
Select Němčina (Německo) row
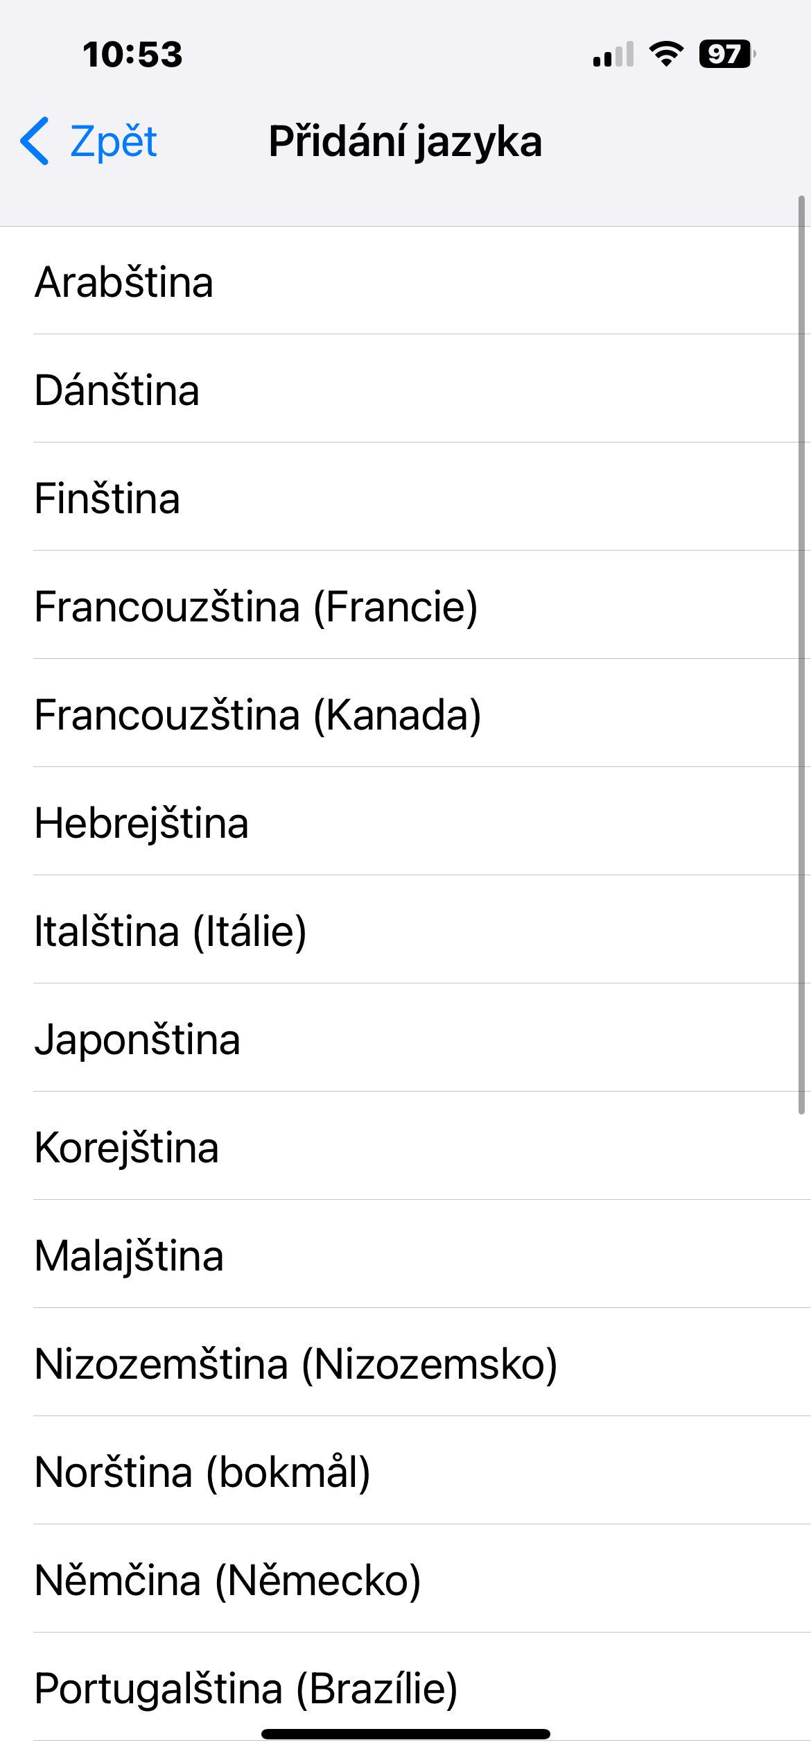pos(227,1580)
